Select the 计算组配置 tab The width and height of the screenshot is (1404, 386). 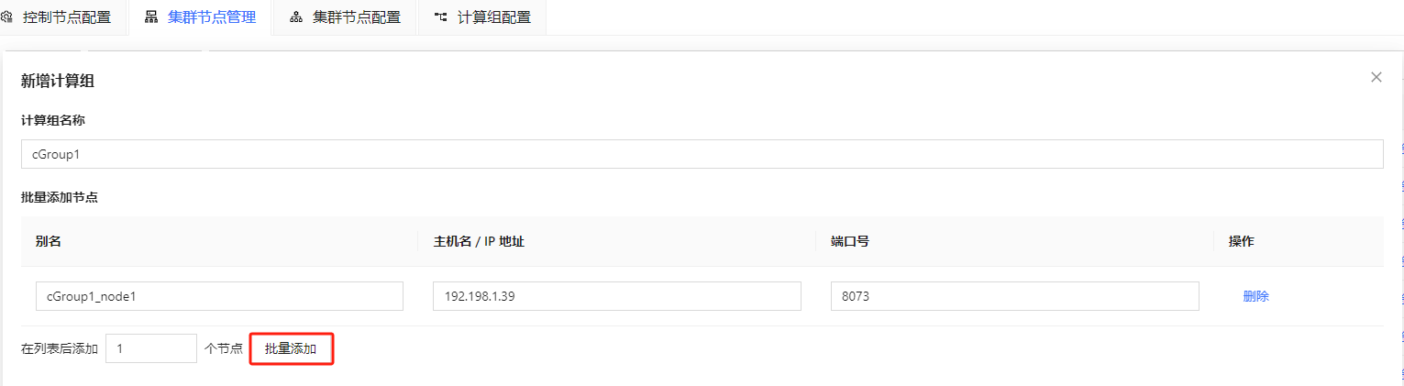tap(493, 17)
